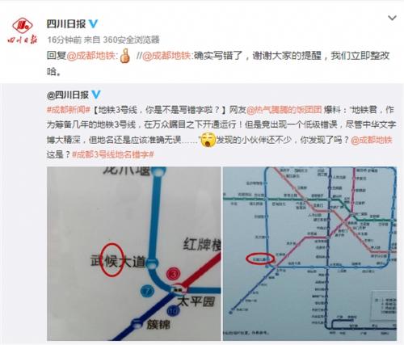The width and height of the screenshot is (404, 345).
Task: Open the right thumbnail of the full metro map
Action: (x=309, y=254)
